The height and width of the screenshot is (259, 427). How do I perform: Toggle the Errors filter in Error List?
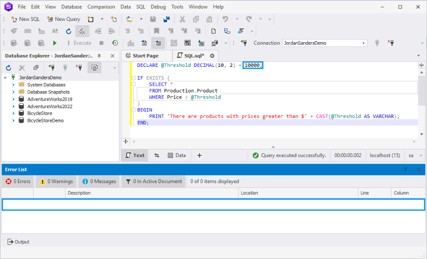(x=18, y=181)
